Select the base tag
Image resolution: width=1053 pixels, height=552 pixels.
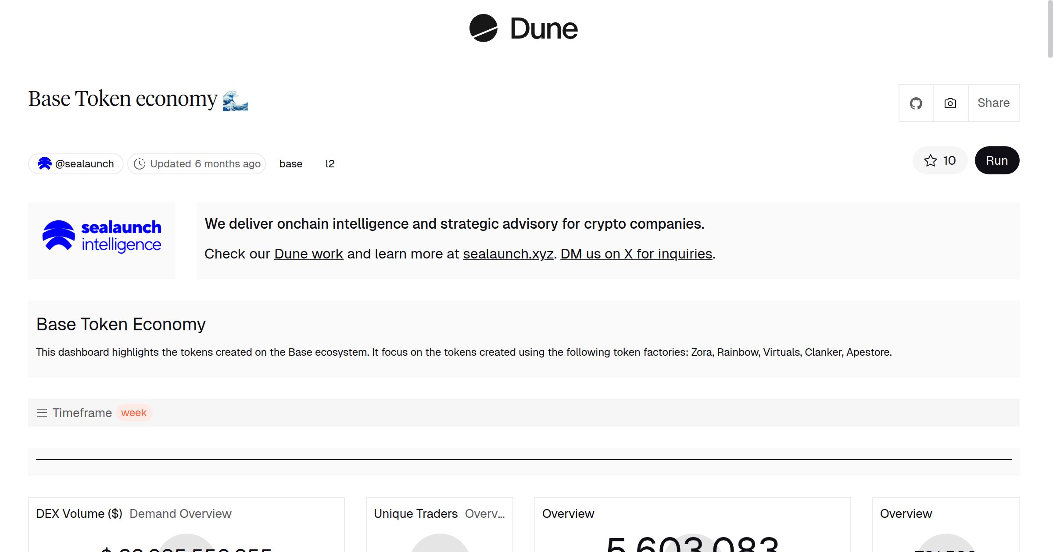pos(291,163)
